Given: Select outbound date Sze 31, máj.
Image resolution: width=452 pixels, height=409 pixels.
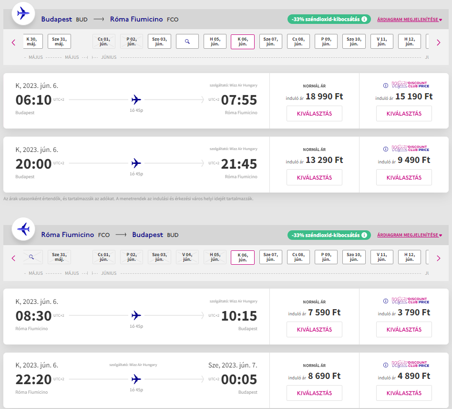Looking at the screenshot, I should 59,41.
